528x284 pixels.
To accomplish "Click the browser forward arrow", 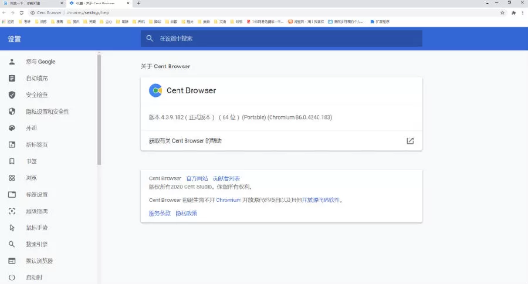I will pyautogui.click(x=13, y=13).
